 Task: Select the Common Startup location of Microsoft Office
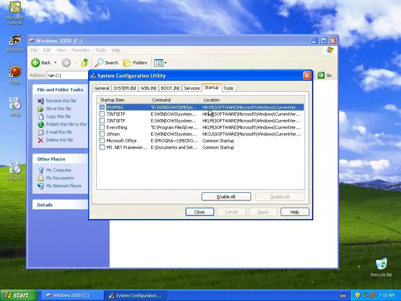point(218,141)
